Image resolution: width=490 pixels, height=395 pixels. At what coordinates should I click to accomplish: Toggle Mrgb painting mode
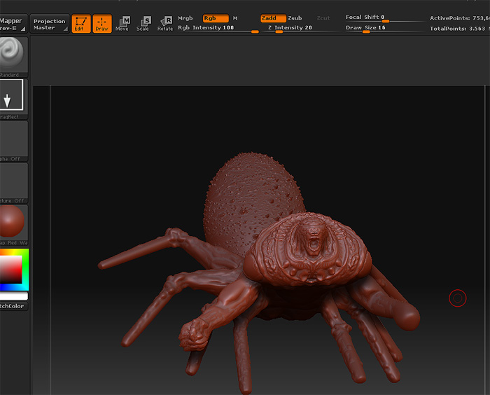[x=185, y=18]
